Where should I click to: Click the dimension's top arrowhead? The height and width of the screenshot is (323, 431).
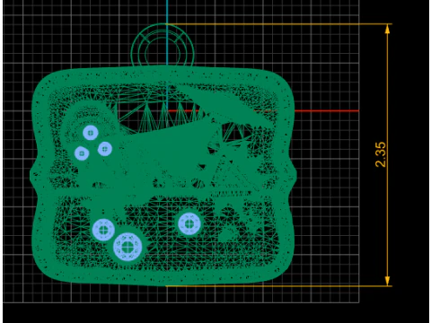[x=388, y=29]
